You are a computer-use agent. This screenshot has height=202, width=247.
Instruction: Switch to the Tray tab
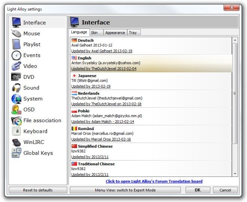tap(134, 33)
